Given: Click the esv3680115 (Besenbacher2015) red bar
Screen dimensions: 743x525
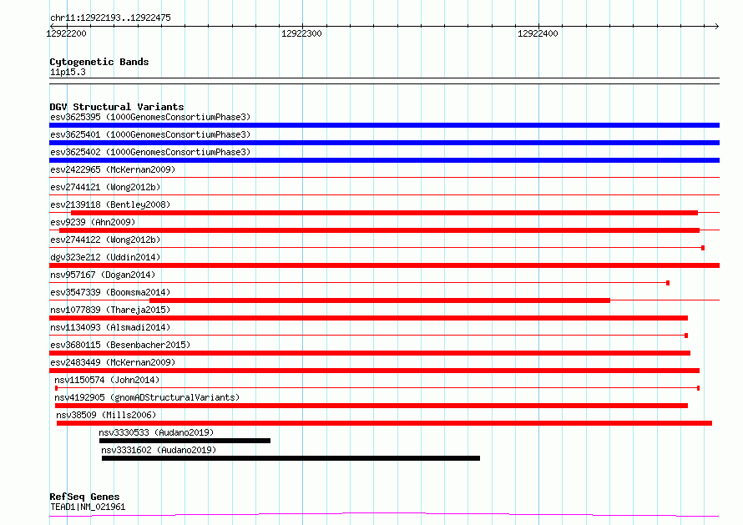Looking at the screenshot, I should (370, 353).
